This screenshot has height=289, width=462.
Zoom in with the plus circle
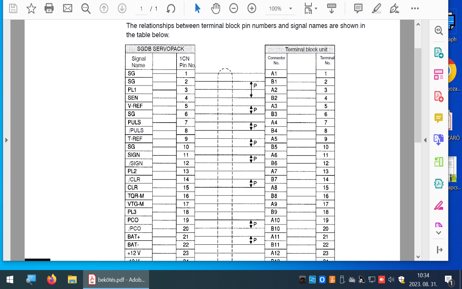[252, 9]
